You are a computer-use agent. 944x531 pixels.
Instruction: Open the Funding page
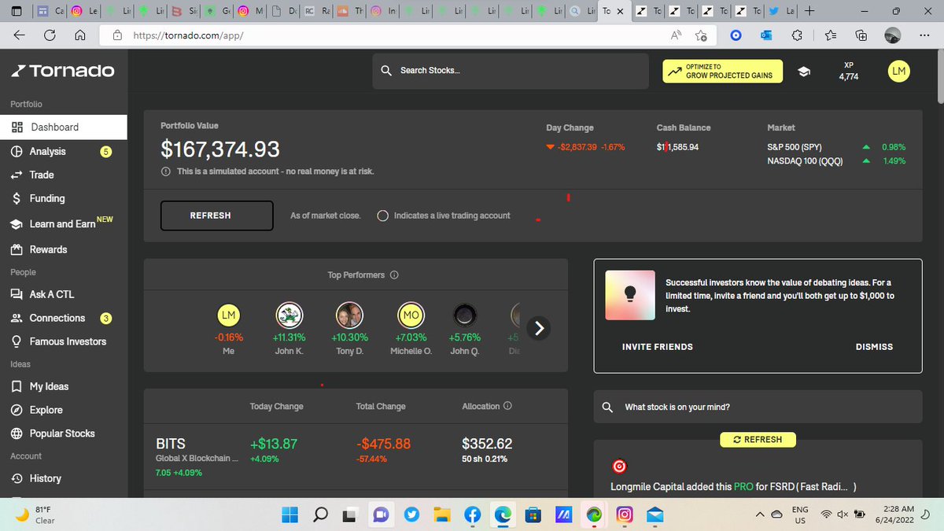[x=46, y=198]
